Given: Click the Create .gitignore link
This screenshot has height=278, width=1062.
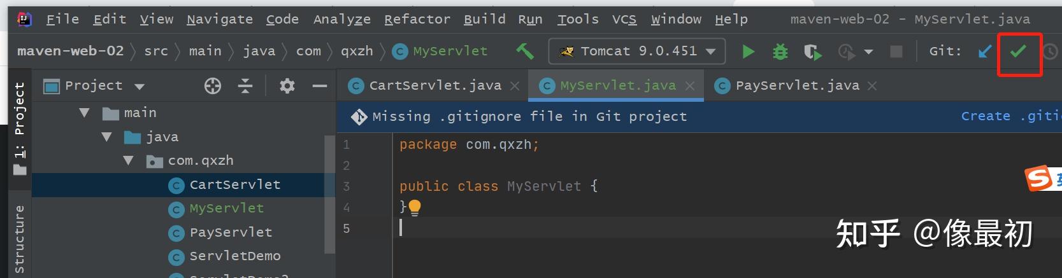Looking at the screenshot, I should (x=1010, y=116).
